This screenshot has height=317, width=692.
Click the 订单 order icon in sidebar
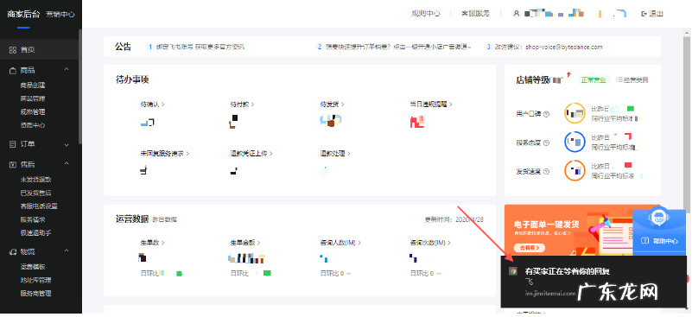click(x=12, y=144)
